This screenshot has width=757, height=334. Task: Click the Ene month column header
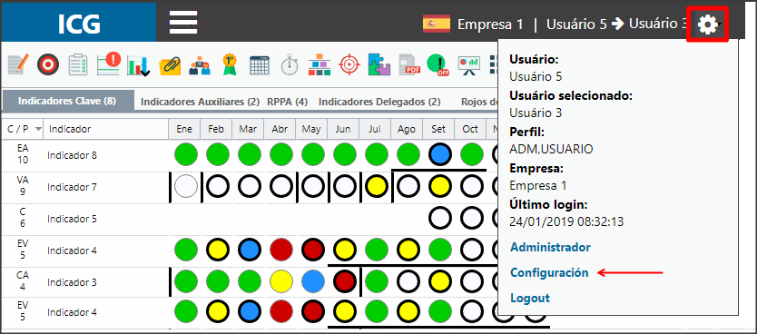pos(184,129)
